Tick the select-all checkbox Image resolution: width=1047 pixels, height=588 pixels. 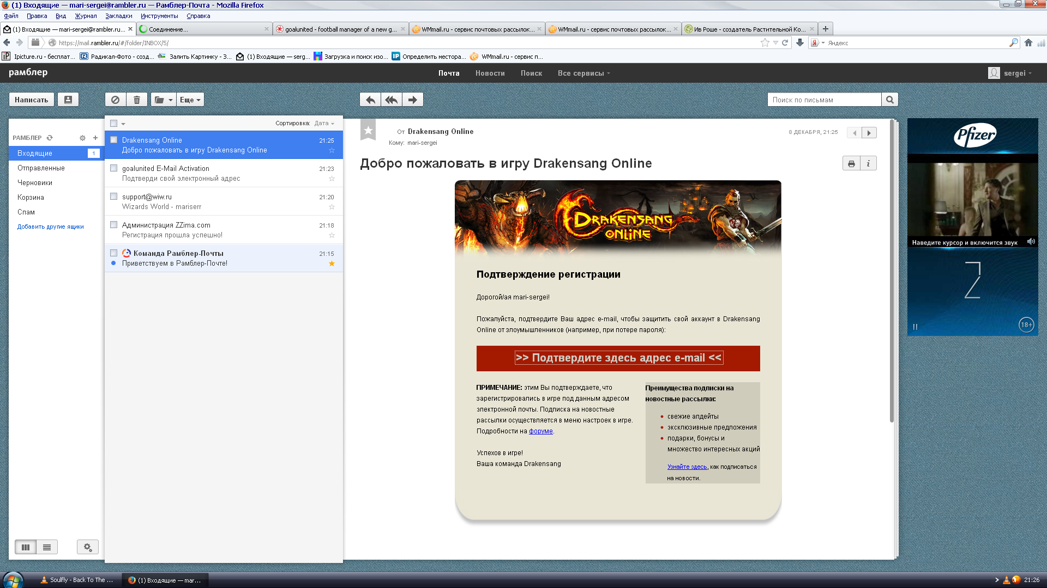coord(114,124)
